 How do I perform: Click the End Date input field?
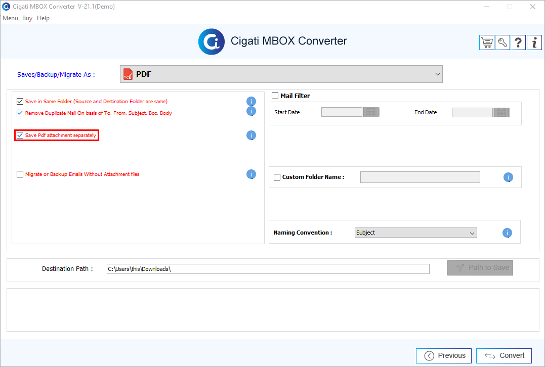pyautogui.click(x=472, y=112)
